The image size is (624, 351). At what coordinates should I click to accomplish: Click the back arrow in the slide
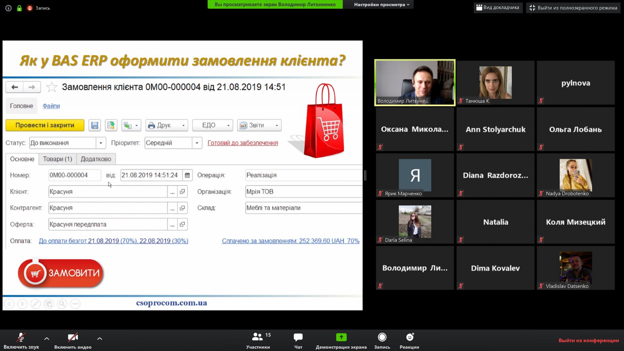pos(15,87)
